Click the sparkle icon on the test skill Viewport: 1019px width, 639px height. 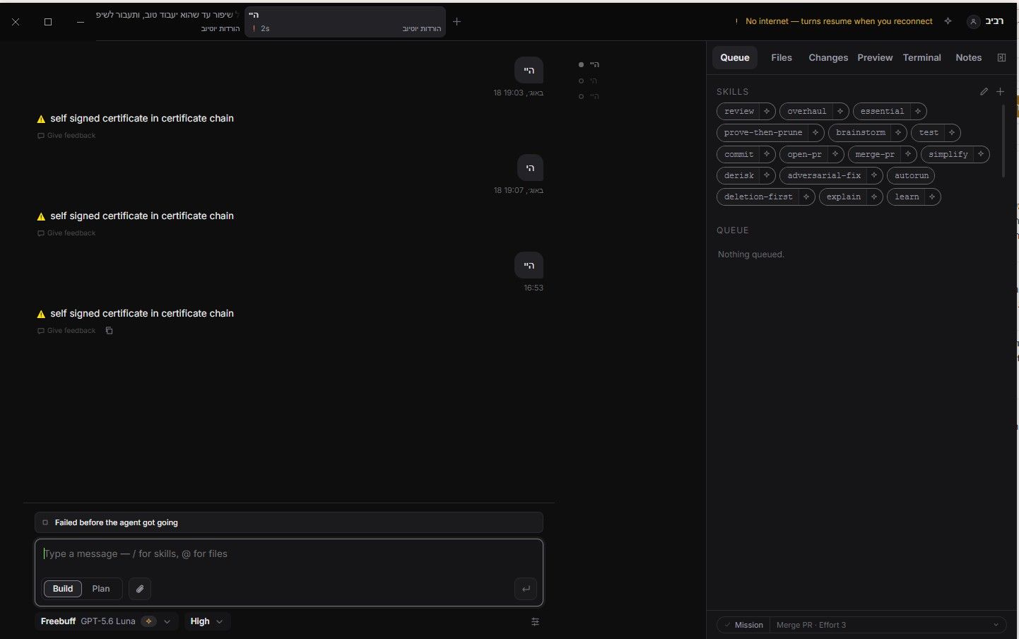tap(952, 132)
